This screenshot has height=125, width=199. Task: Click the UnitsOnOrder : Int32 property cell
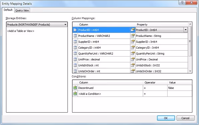point(162,71)
